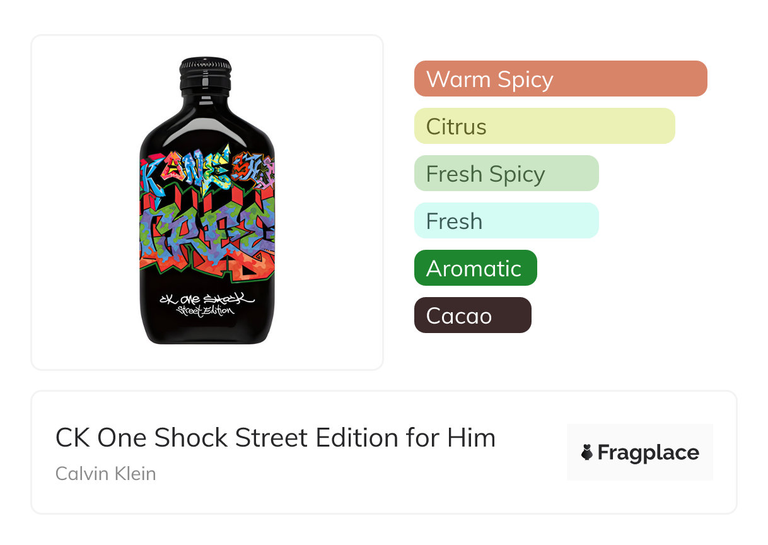
Task: Click the 'Street Edition' script on the bottle
Action: pyautogui.click(x=206, y=311)
